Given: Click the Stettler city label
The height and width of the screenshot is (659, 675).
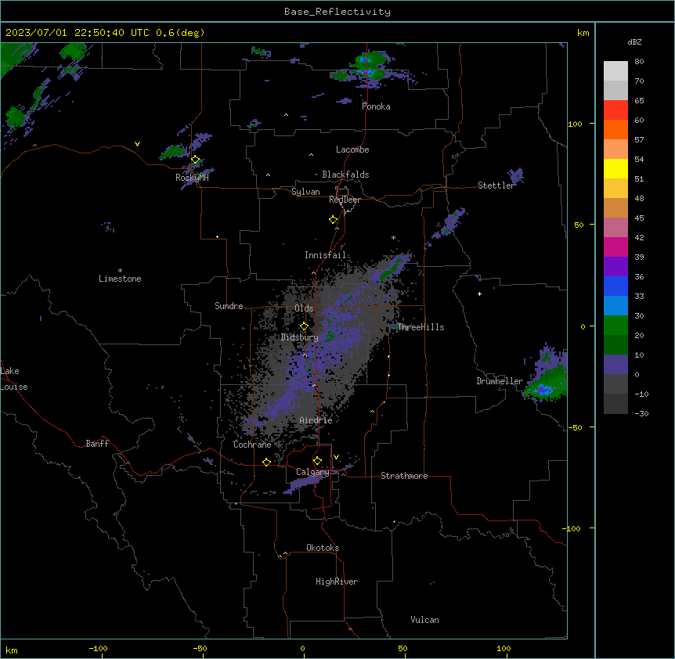Looking at the screenshot, I should coord(496,185).
